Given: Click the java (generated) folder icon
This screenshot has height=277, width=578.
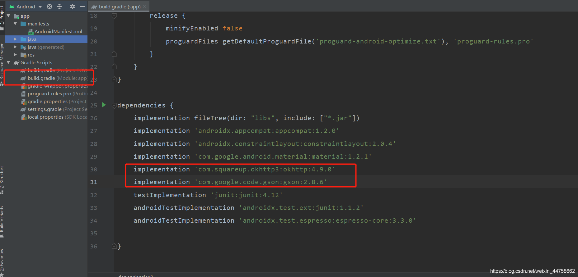Looking at the screenshot, I should pyautogui.click(x=23, y=47).
